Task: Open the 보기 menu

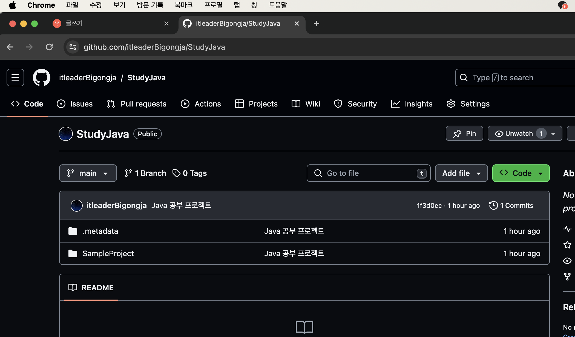Action: [119, 5]
